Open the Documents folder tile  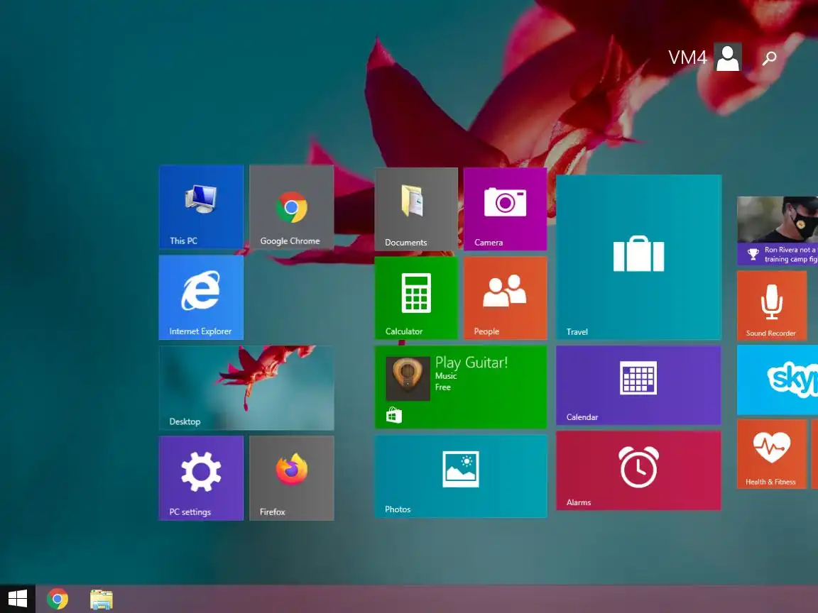(x=416, y=209)
